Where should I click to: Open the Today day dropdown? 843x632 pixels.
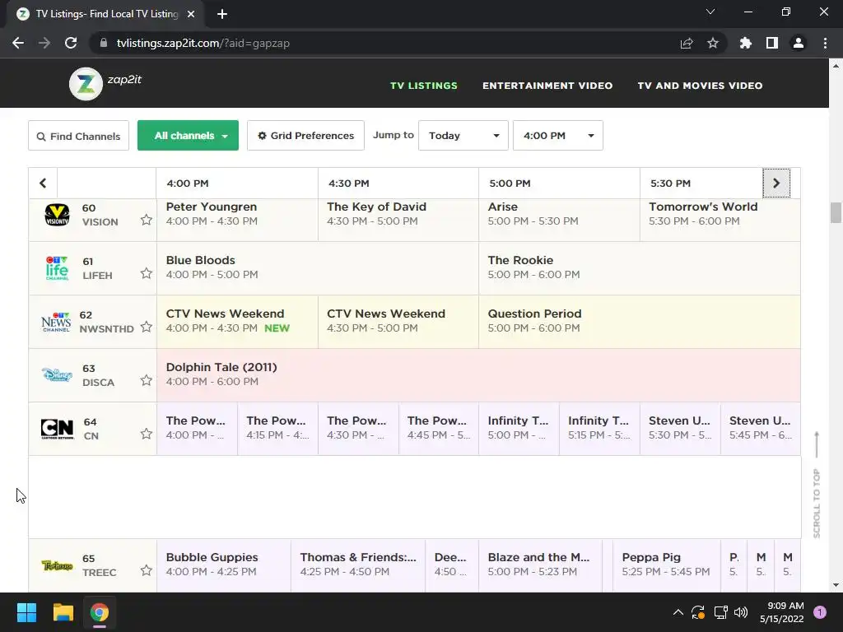(x=463, y=136)
